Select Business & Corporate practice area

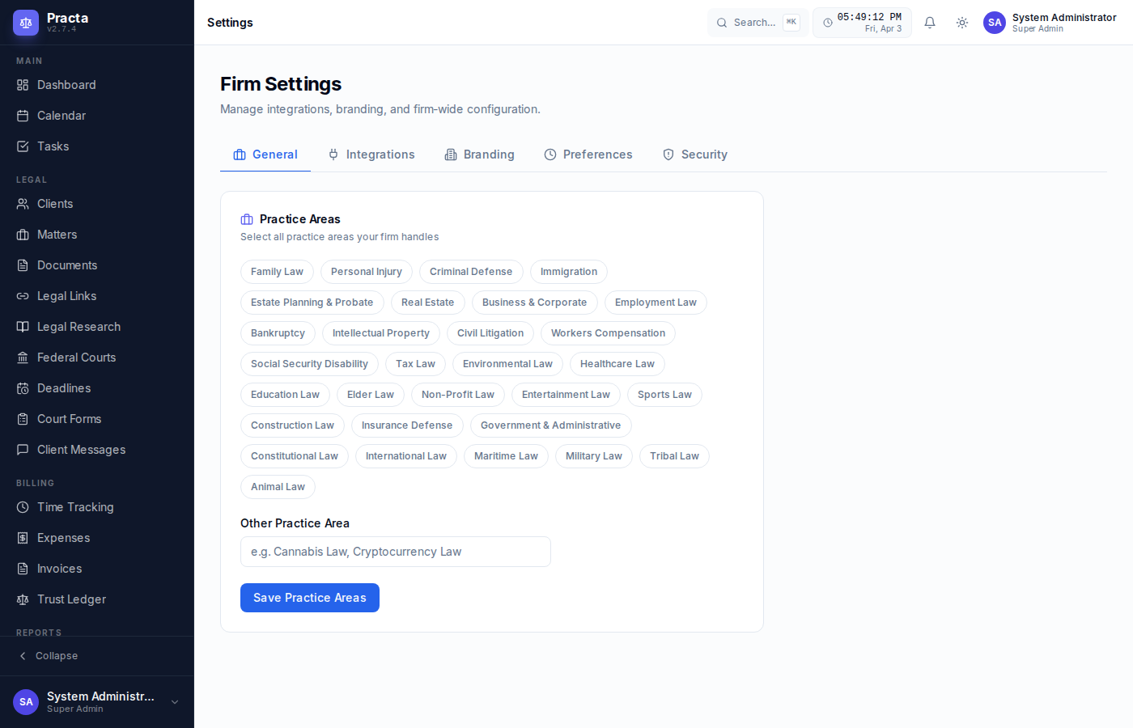point(535,303)
